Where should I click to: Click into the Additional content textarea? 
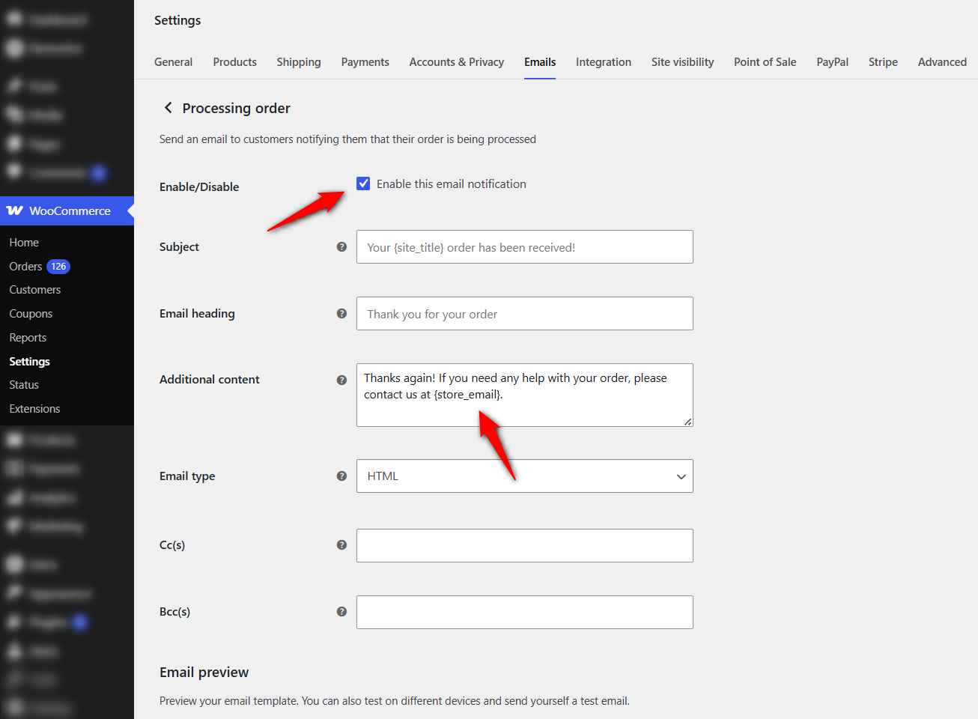(x=525, y=395)
